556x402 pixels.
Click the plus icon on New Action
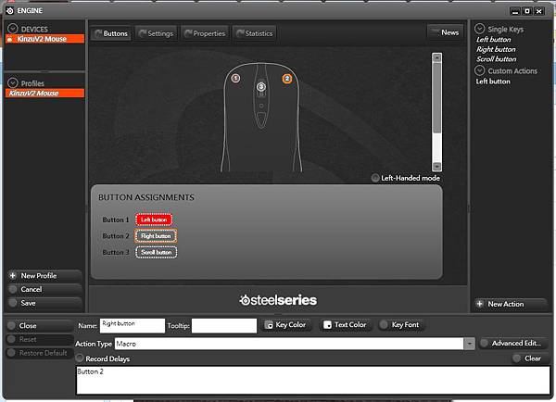point(479,304)
